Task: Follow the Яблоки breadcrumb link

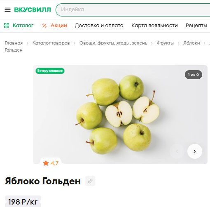Action: (x=191, y=43)
